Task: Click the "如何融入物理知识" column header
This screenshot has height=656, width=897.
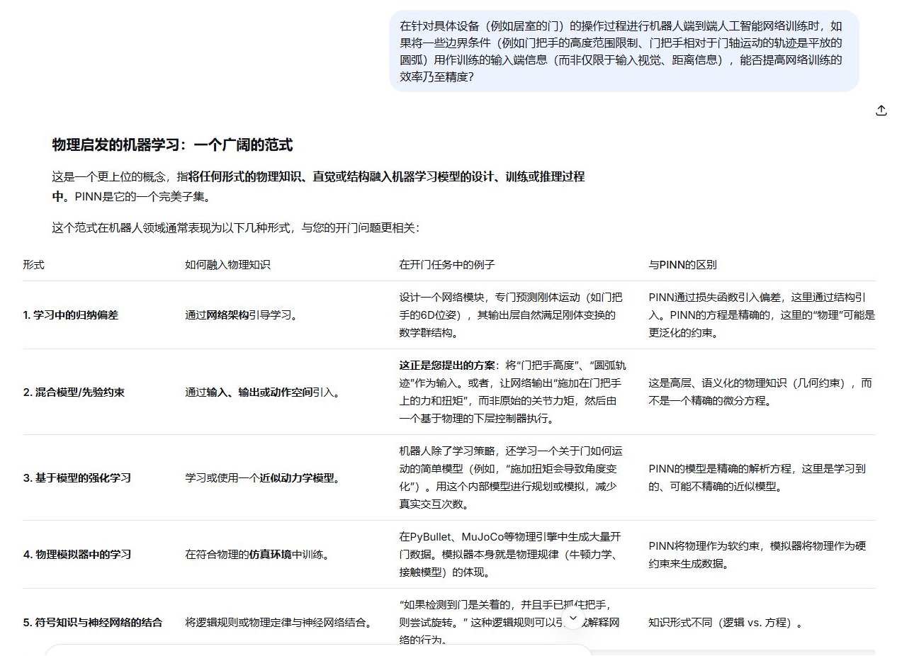Action: (x=227, y=264)
